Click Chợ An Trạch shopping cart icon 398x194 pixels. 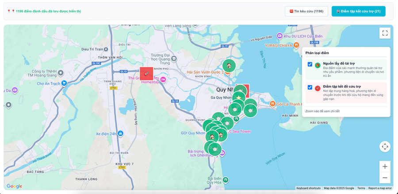64,83
